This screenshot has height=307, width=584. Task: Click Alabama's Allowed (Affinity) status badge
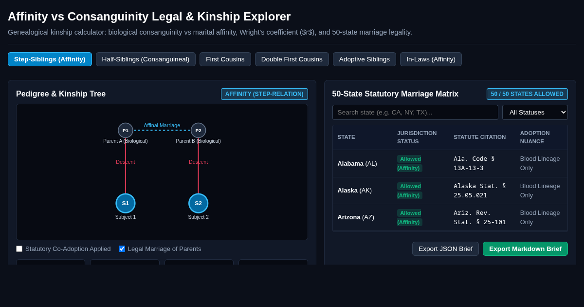(410, 163)
